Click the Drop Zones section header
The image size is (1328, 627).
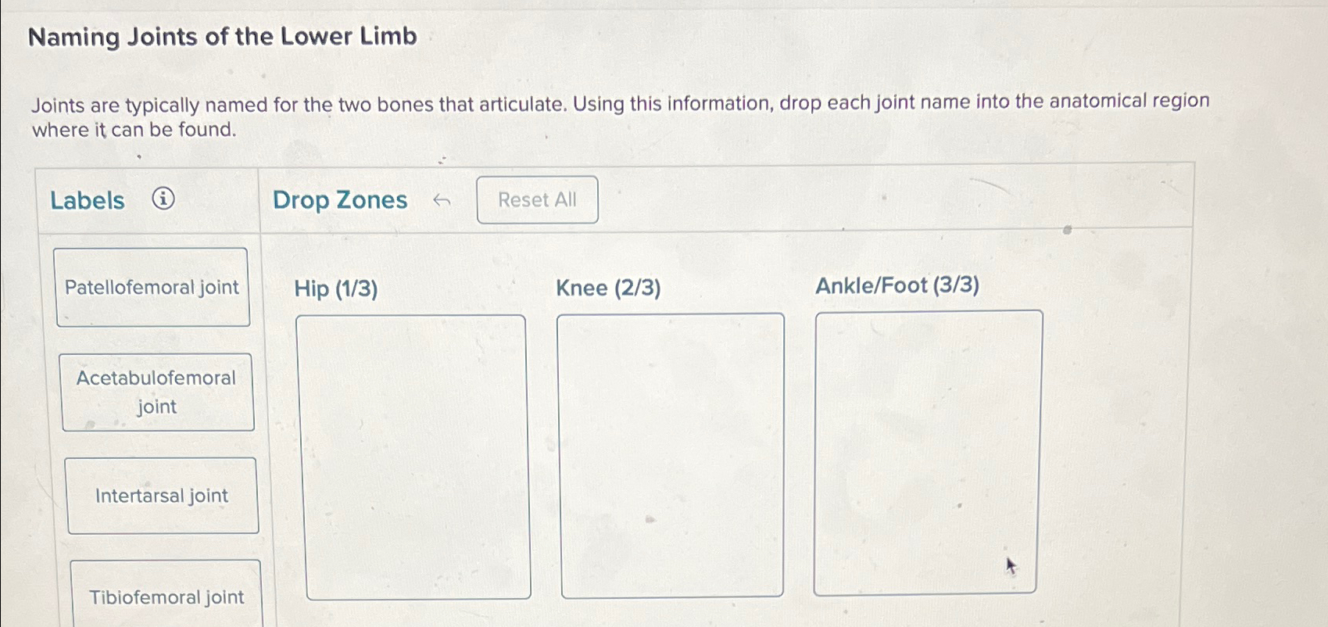[339, 200]
